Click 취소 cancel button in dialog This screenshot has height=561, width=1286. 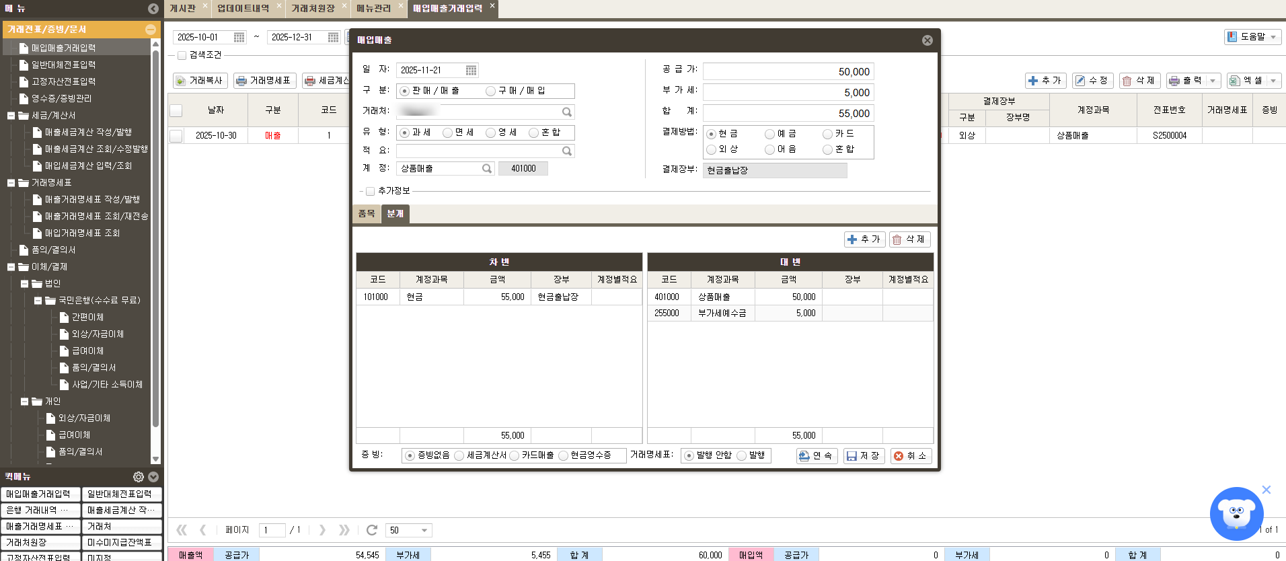click(x=911, y=456)
